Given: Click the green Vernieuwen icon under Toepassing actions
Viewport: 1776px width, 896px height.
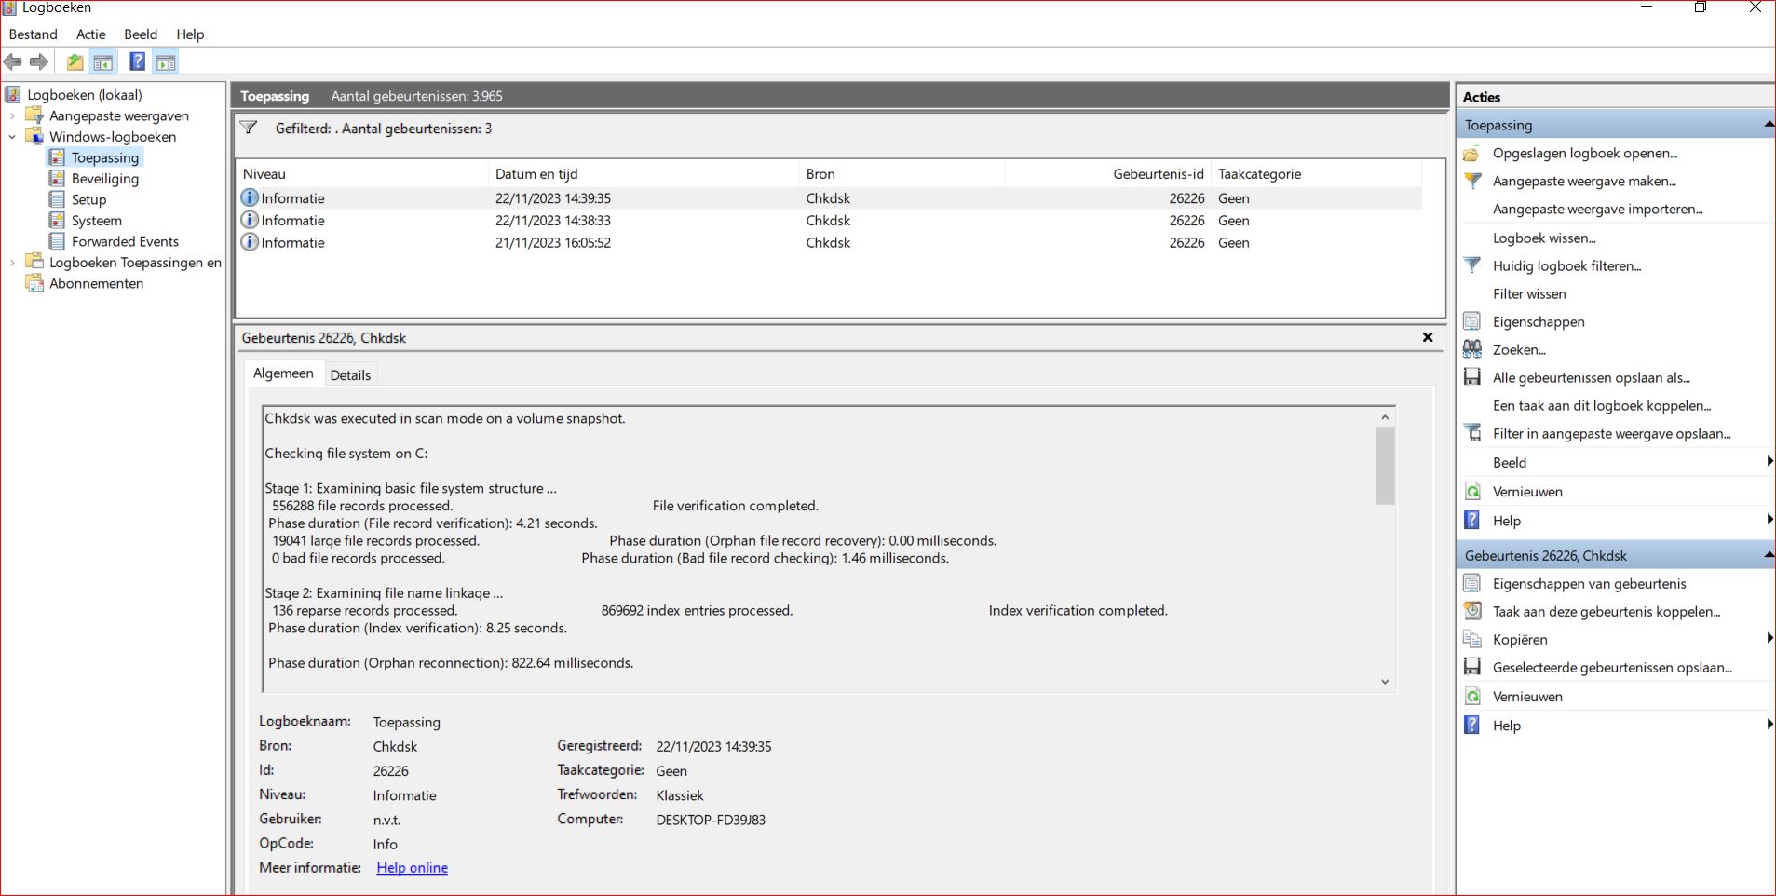Looking at the screenshot, I should [1472, 492].
